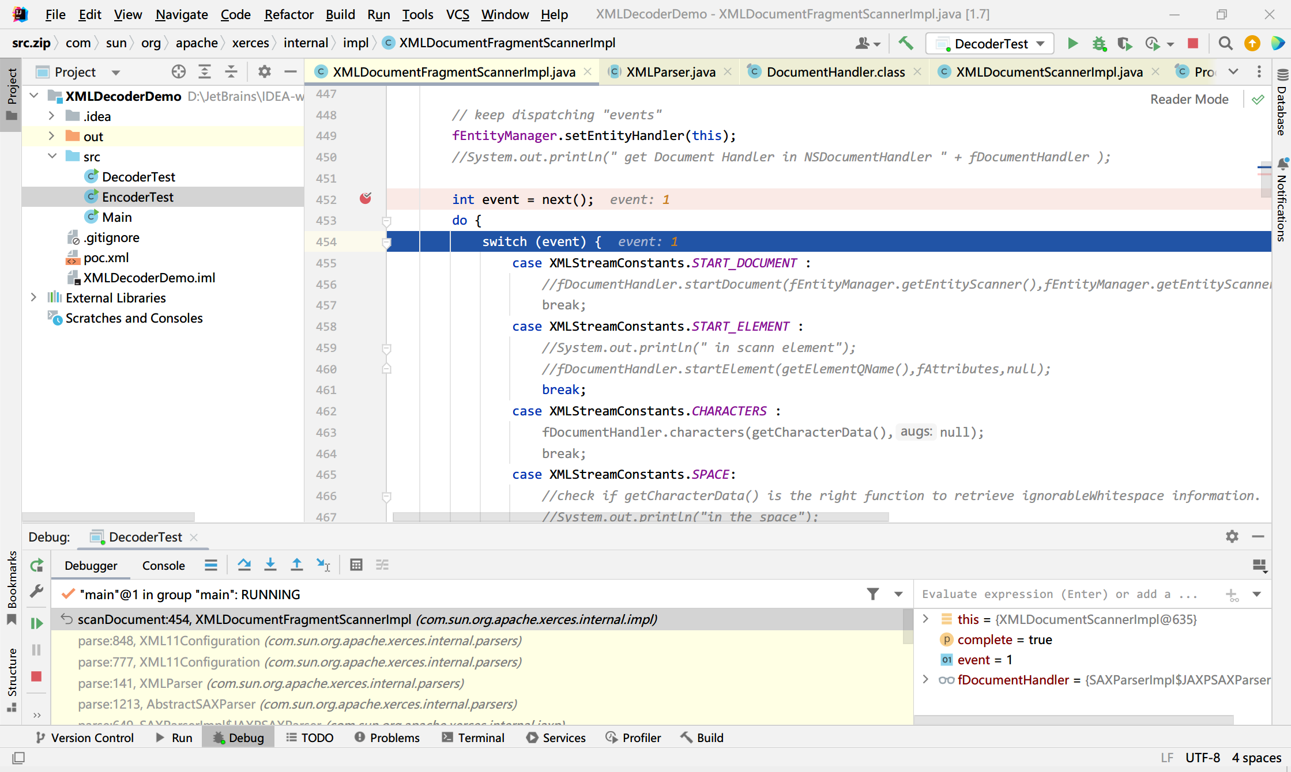The image size is (1291, 772).
Task: Open Problems tool window
Action: coord(387,738)
